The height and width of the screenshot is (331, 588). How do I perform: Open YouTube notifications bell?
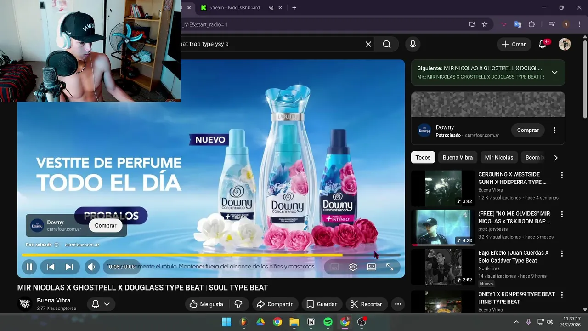[543, 44]
